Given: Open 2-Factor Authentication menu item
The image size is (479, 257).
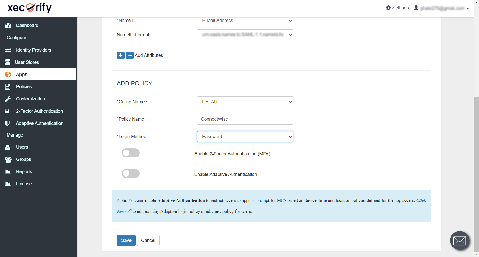Looking at the screenshot, I should coord(38,111).
